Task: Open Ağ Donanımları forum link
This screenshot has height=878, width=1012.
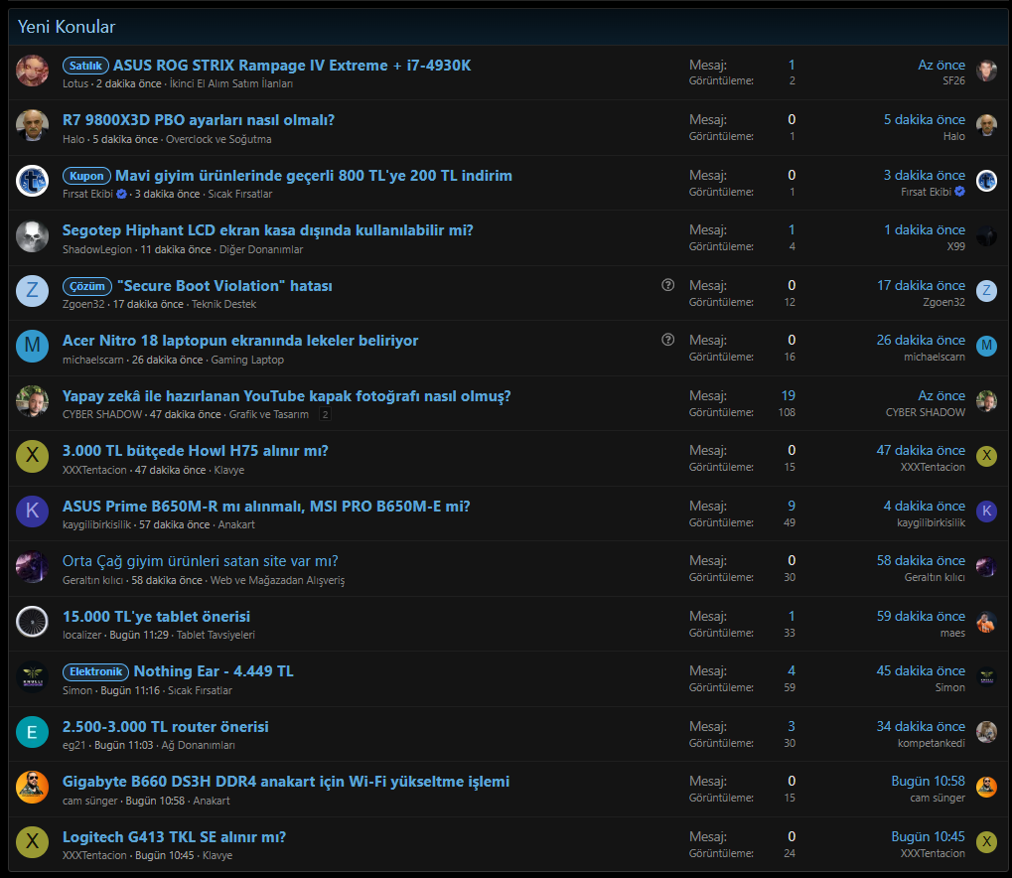Action: point(199,746)
